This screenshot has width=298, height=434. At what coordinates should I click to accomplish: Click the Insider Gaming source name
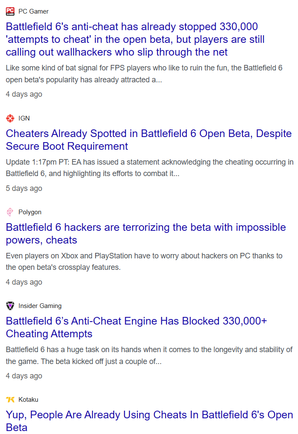[x=40, y=306]
